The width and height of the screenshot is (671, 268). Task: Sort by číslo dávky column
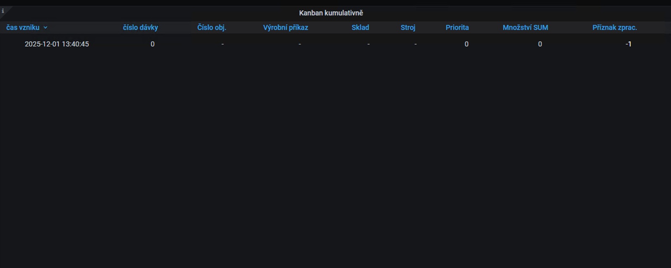tap(140, 28)
